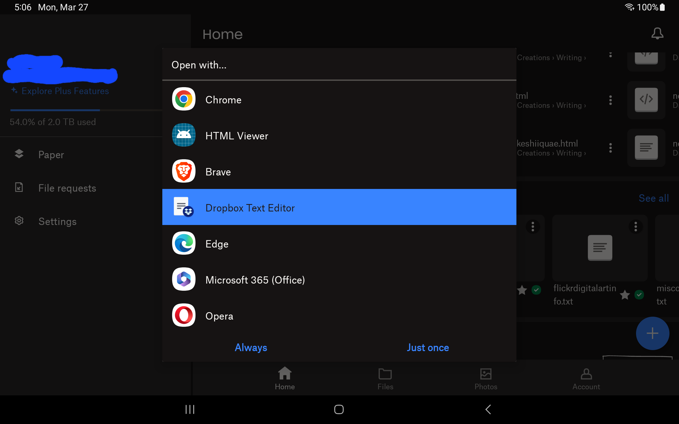
Task: Select Opera to open file
Action: point(339,315)
